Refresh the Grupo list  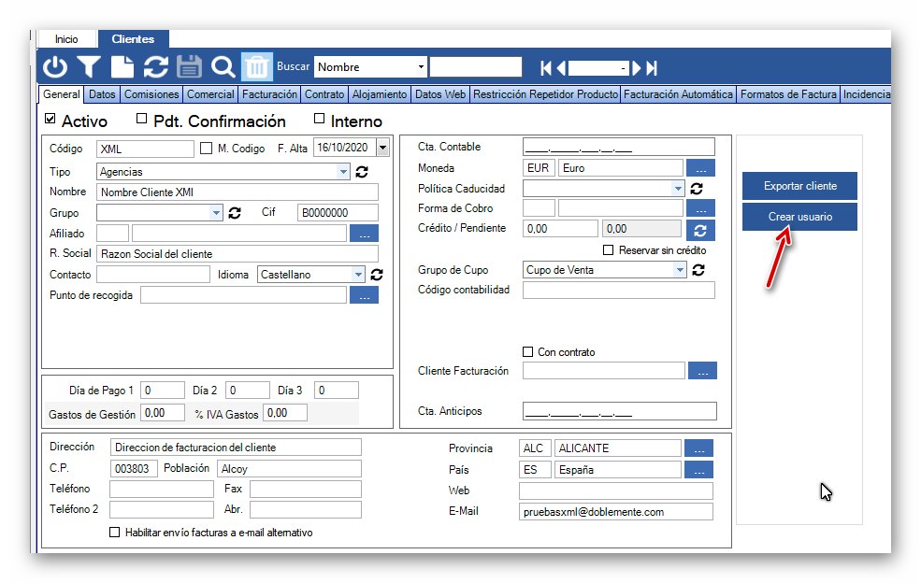coord(235,212)
